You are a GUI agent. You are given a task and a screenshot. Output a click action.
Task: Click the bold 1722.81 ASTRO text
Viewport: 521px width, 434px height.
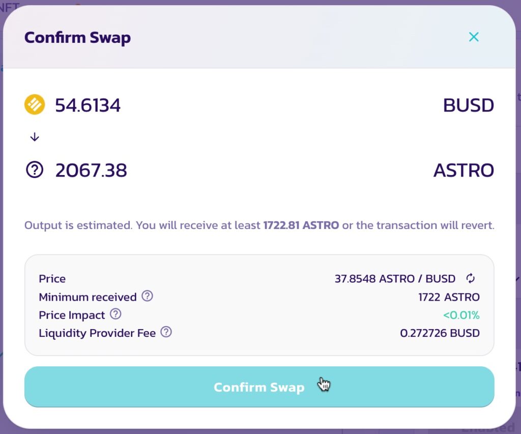pyautogui.click(x=301, y=225)
